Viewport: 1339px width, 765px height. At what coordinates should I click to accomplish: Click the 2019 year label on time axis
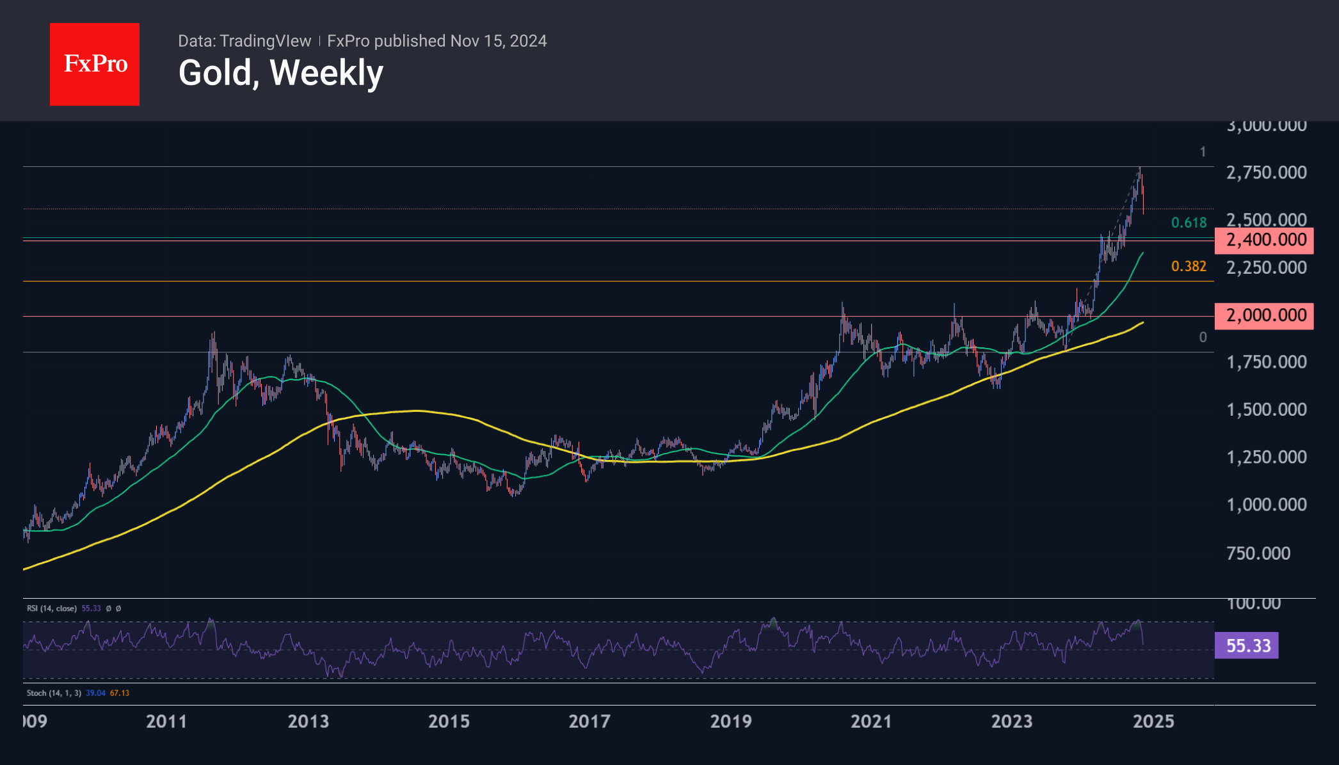(731, 722)
